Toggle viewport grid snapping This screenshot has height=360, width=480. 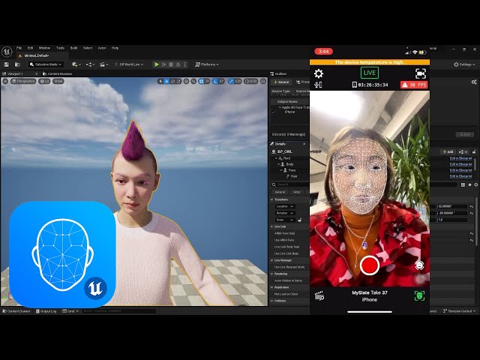(201, 82)
